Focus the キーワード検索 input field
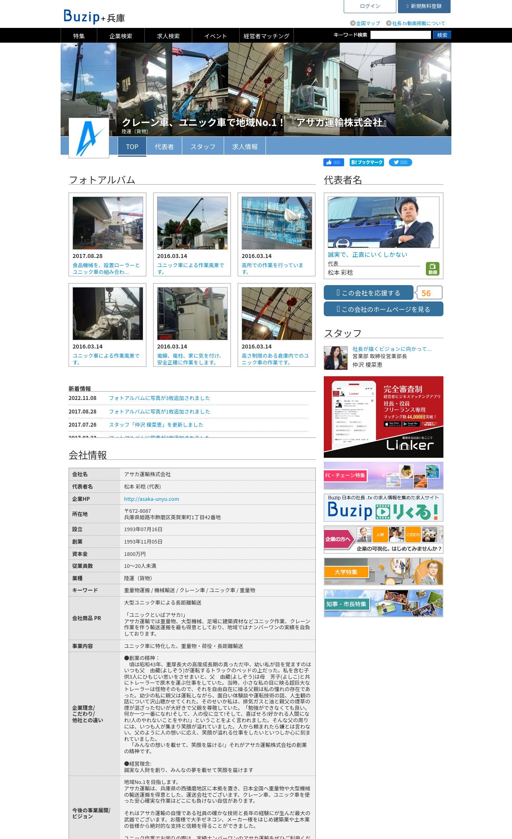512x839 pixels. tap(401, 35)
